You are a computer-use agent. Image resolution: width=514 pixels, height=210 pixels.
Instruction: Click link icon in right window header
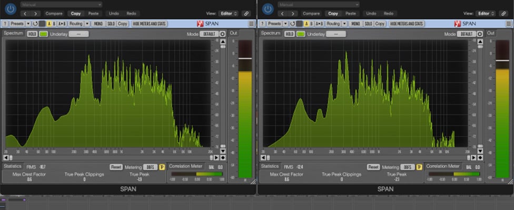pos(503,14)
